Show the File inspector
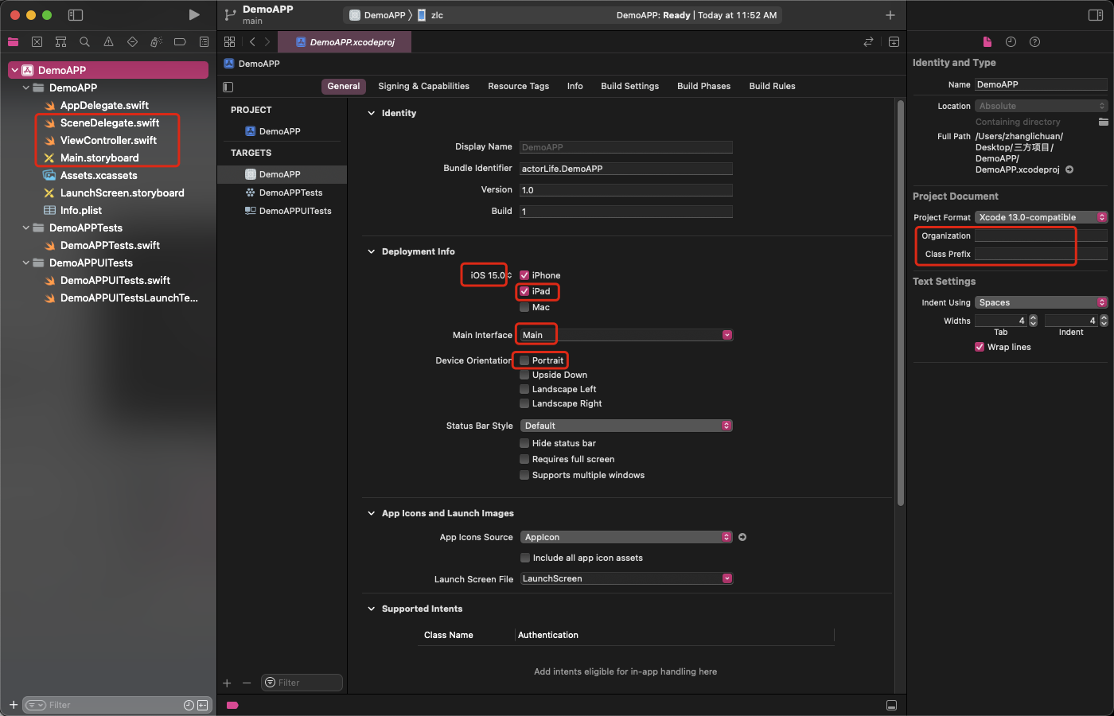The width and height of the screenshot is (1114, 716). (987, 42)
